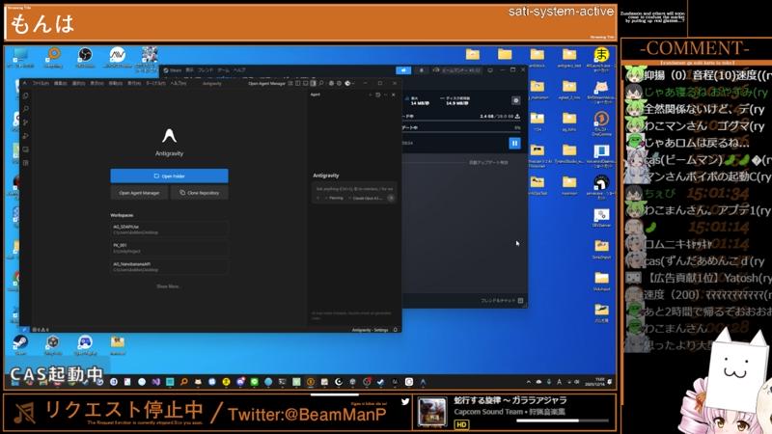
Task: Open the Explorer view in Antigravity's activity bar
Action: tap(26, 95)
